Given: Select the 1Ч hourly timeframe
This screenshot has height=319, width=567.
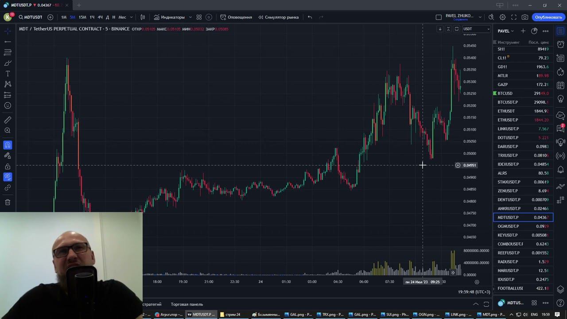Looking at the screenshot, I should pyautogui.click(x=92, y=17).
